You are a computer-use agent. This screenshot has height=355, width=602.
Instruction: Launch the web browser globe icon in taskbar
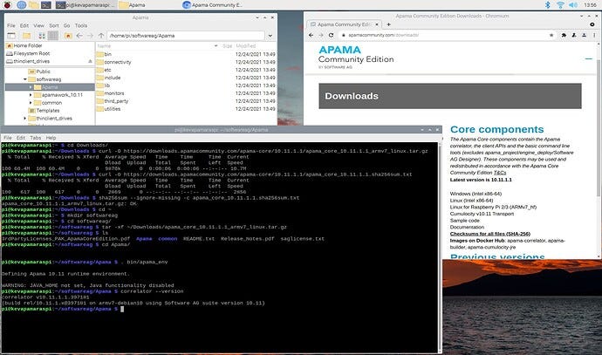(22, 5)
